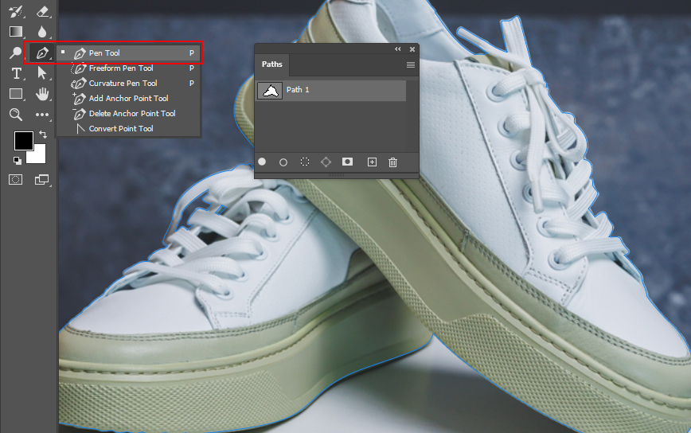Select Add Anchor Point Tool
Viewport: 691px width, 433px height.
(128, 99)
